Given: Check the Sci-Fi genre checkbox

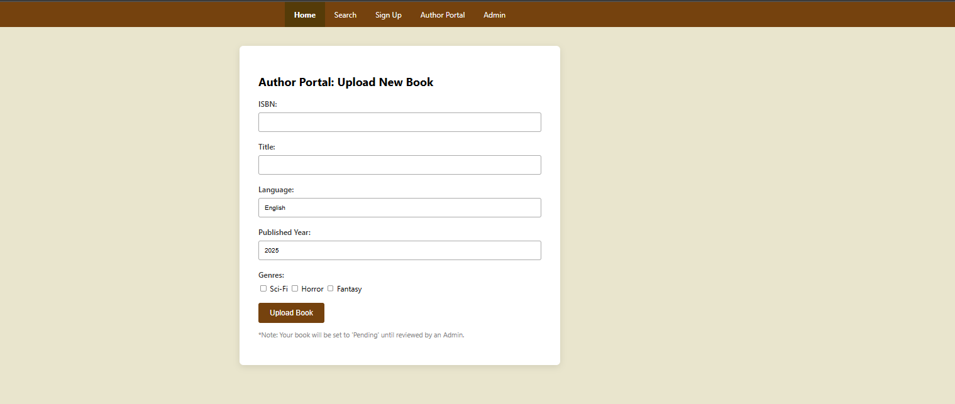Looking at the screenshot, I should (263, 288).
